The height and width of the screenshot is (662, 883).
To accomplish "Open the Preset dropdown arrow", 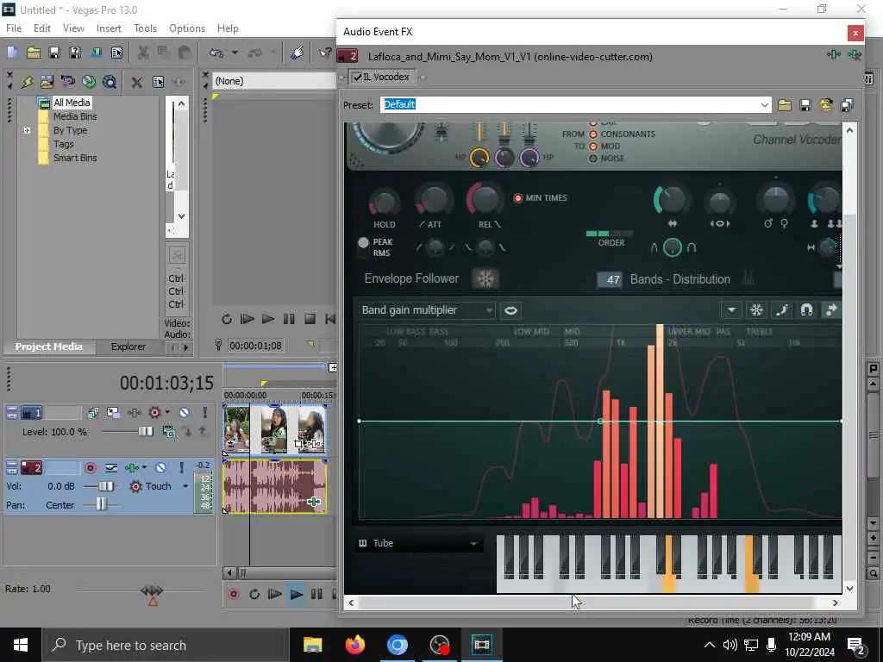I will (764, 104).
